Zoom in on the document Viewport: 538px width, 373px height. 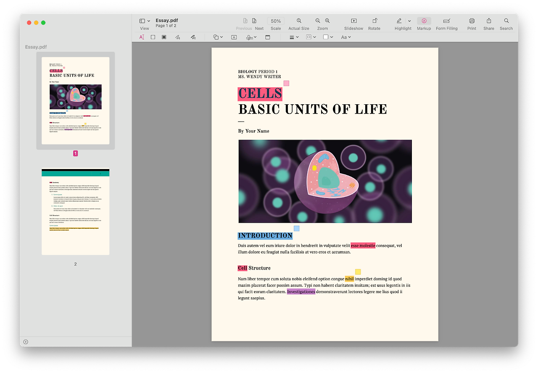tap(327, 21)
